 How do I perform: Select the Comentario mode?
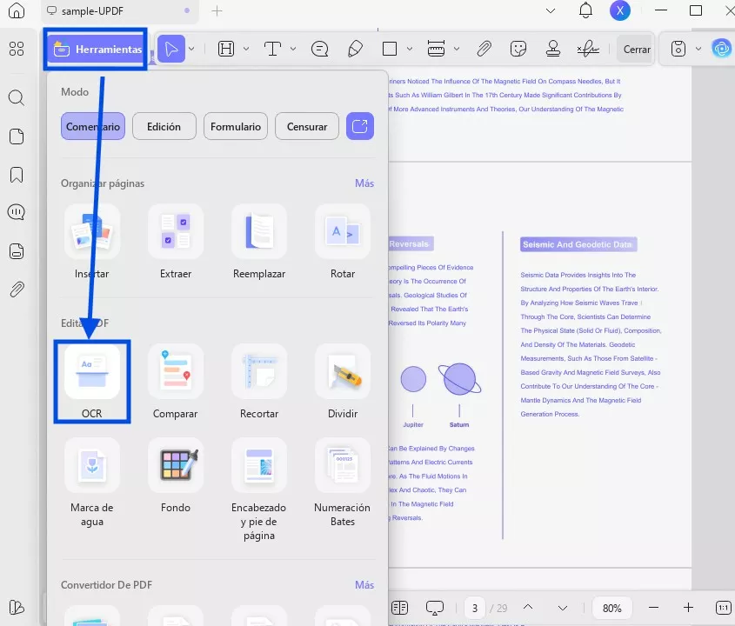point(93,127)
